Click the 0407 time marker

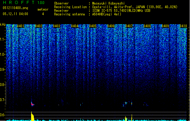pos(129,26)
